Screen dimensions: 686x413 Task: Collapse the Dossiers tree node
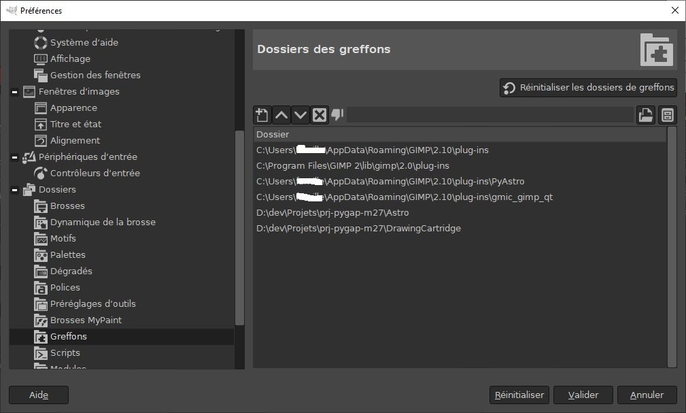(14, 190)
